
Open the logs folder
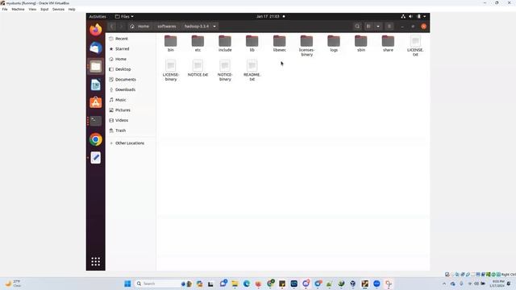tap(334, 43)
